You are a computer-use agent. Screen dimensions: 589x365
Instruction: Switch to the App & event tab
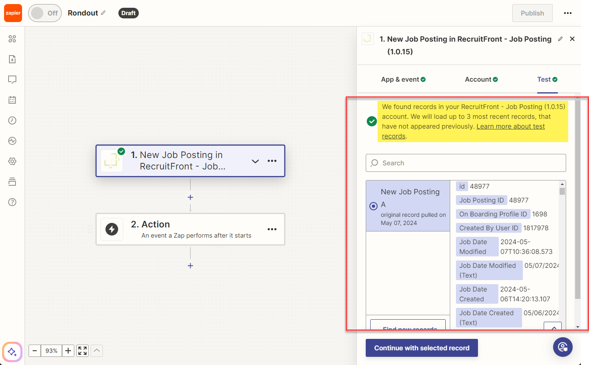[403, 80]
